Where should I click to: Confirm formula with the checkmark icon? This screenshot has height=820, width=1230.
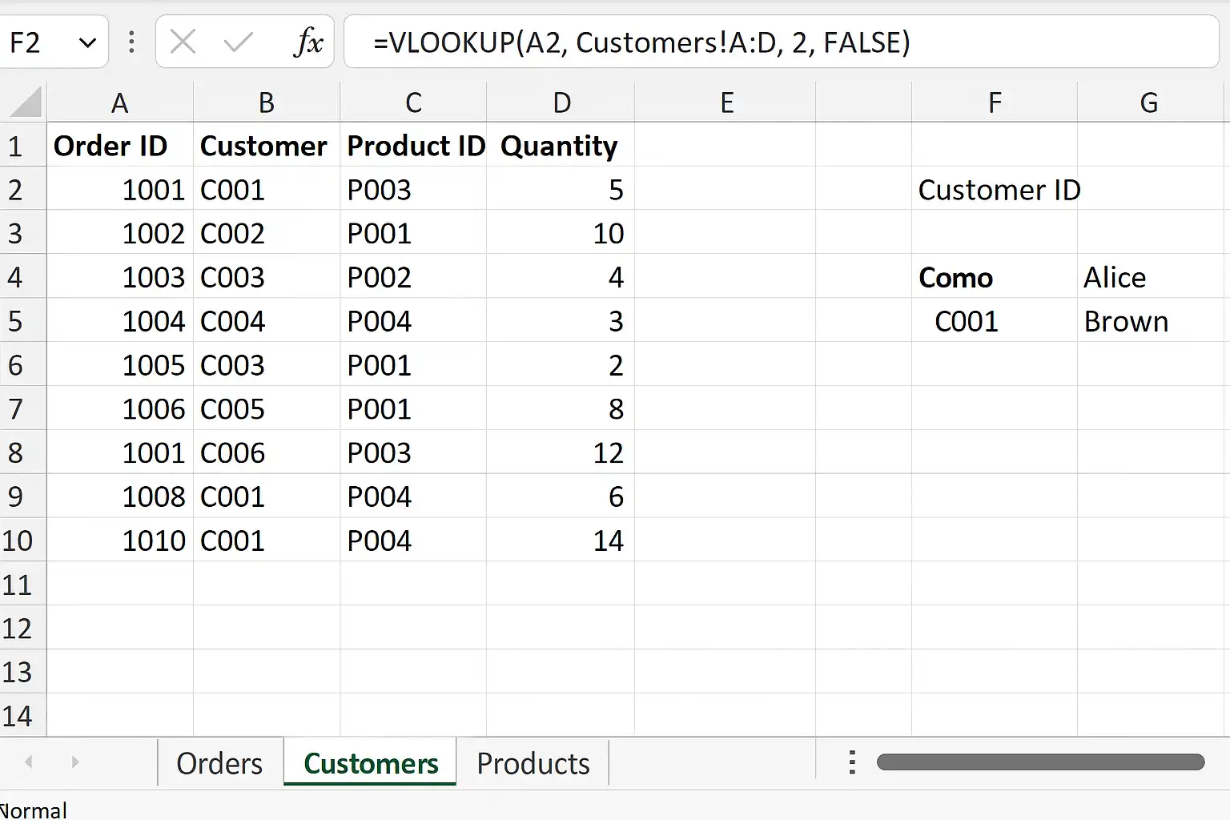pyautogui.click(x=238, y=42)
